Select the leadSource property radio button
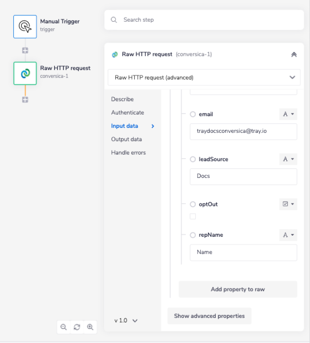 click(193, 159)
